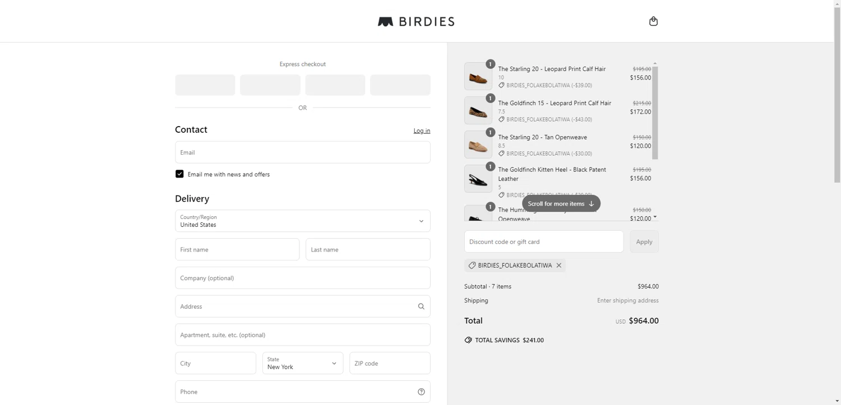
Task: Click the Goldfinch 15 Leopard Print shoe thumbnail
Action: (x=478, y=110)
